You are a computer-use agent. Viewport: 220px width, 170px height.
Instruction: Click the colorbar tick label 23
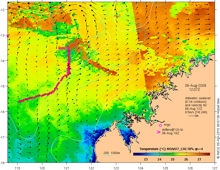tap(146, 159)
